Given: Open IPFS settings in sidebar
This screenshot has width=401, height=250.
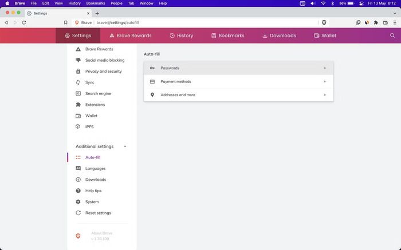Looking at the screenshot, I should (89, 126).
